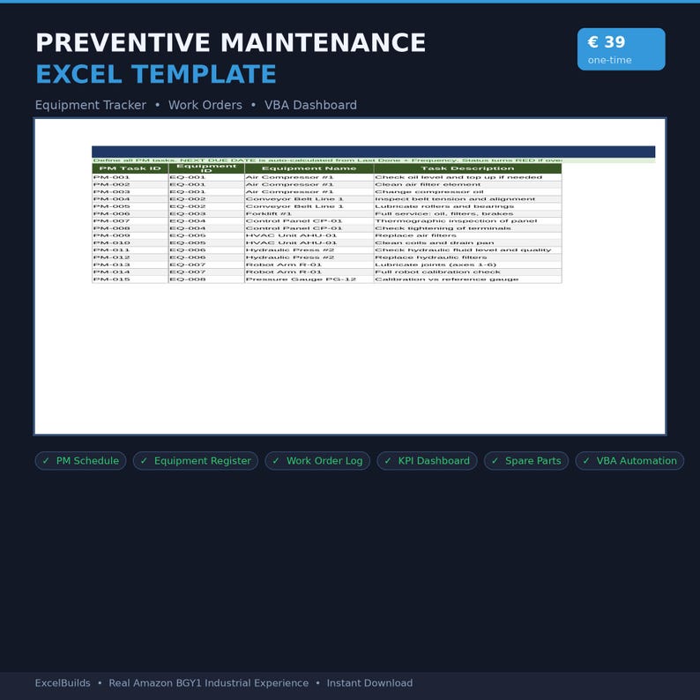Click the Task Description column header
The image size is (700, 700).
467,168
